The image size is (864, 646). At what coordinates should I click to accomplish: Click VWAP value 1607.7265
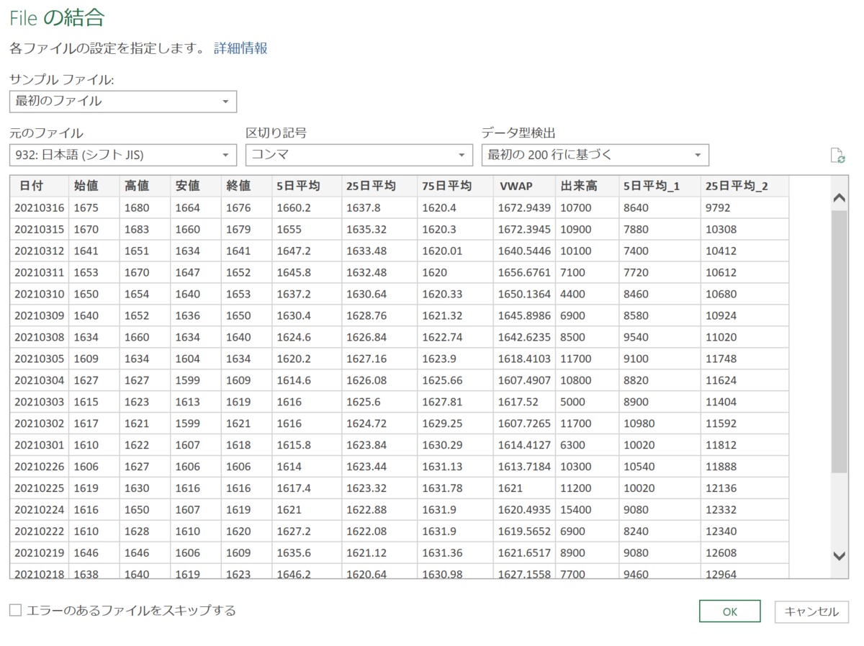tap(525, 423)
